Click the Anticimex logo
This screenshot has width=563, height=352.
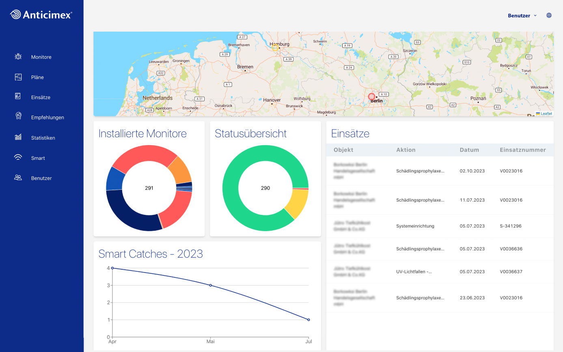(x=41, y=15)
